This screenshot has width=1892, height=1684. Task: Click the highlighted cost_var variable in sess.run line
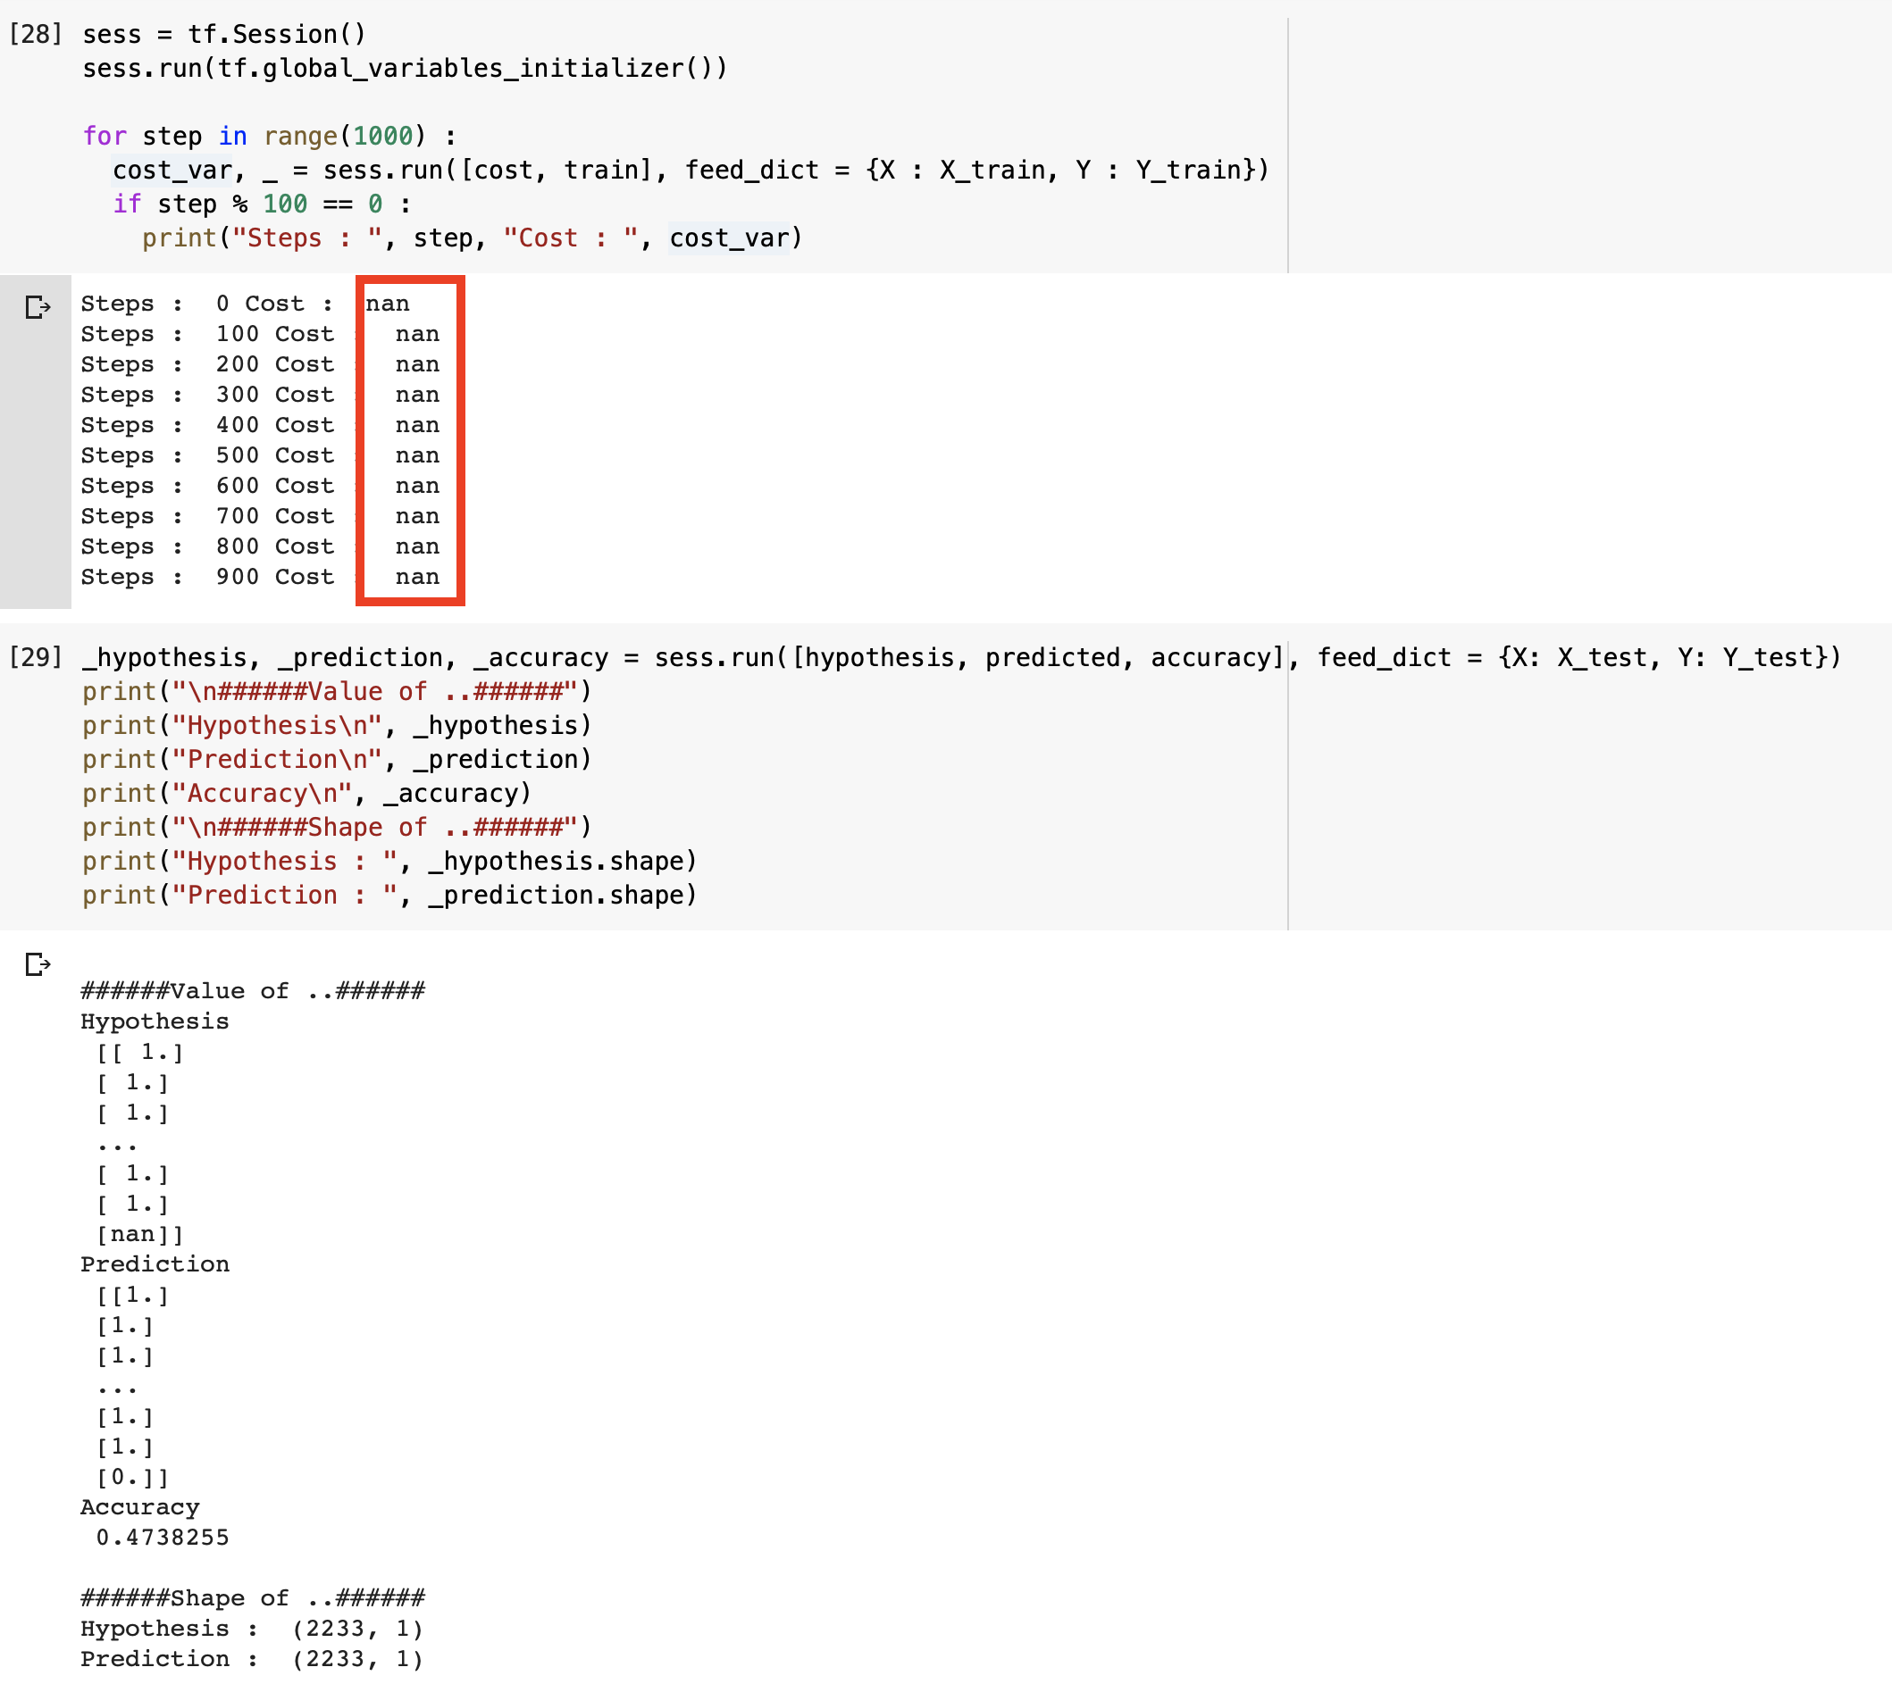point(172,171)
